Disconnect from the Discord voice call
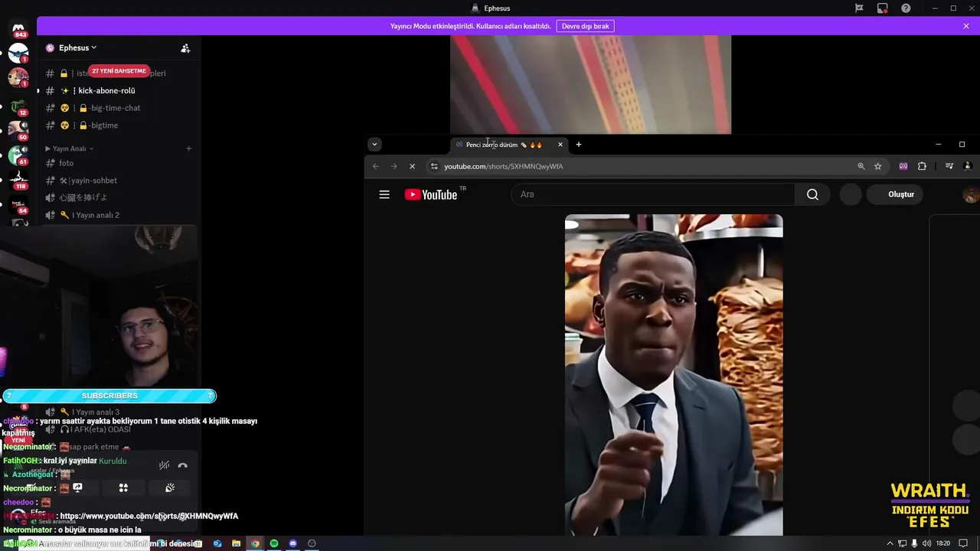Viewport: 980px width, 551px height. point(182,465)
